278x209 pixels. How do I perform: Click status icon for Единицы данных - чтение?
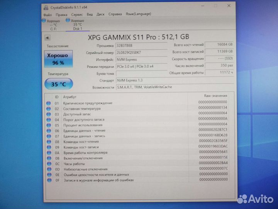tap(49, 131)
